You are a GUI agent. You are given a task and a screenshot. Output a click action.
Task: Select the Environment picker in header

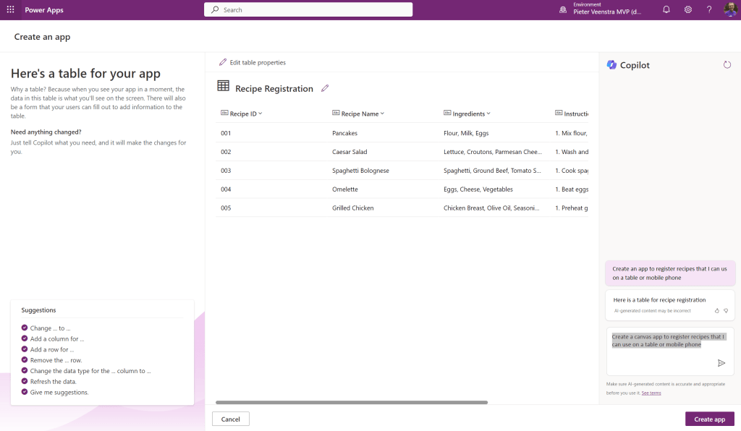(600, 9)
